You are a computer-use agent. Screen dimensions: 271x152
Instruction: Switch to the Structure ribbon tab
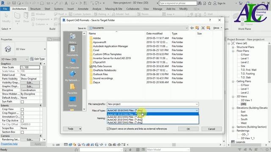coord(35,9)
